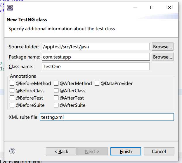Tick the @AfterClass checkbox

[x=56, y=91]
